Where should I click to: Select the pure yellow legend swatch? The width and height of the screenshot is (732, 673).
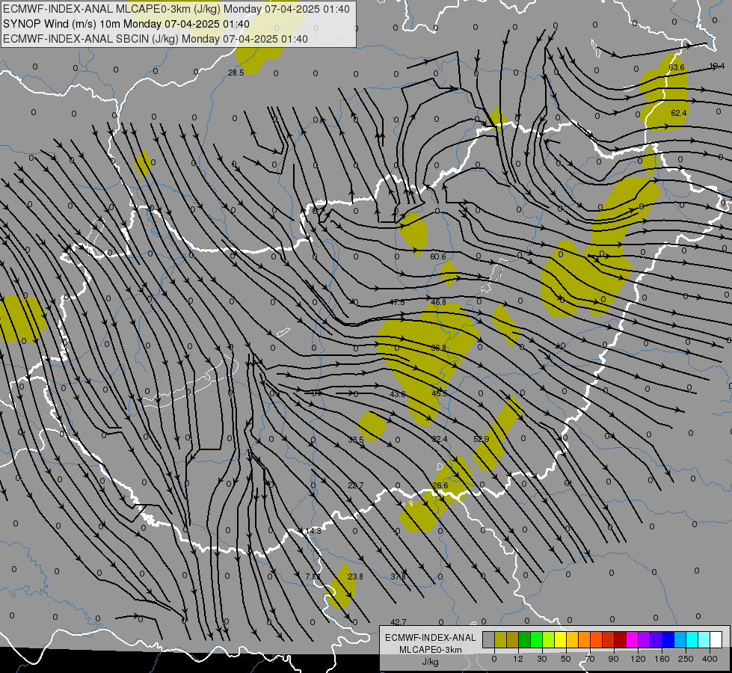click(x=561, y=639)
